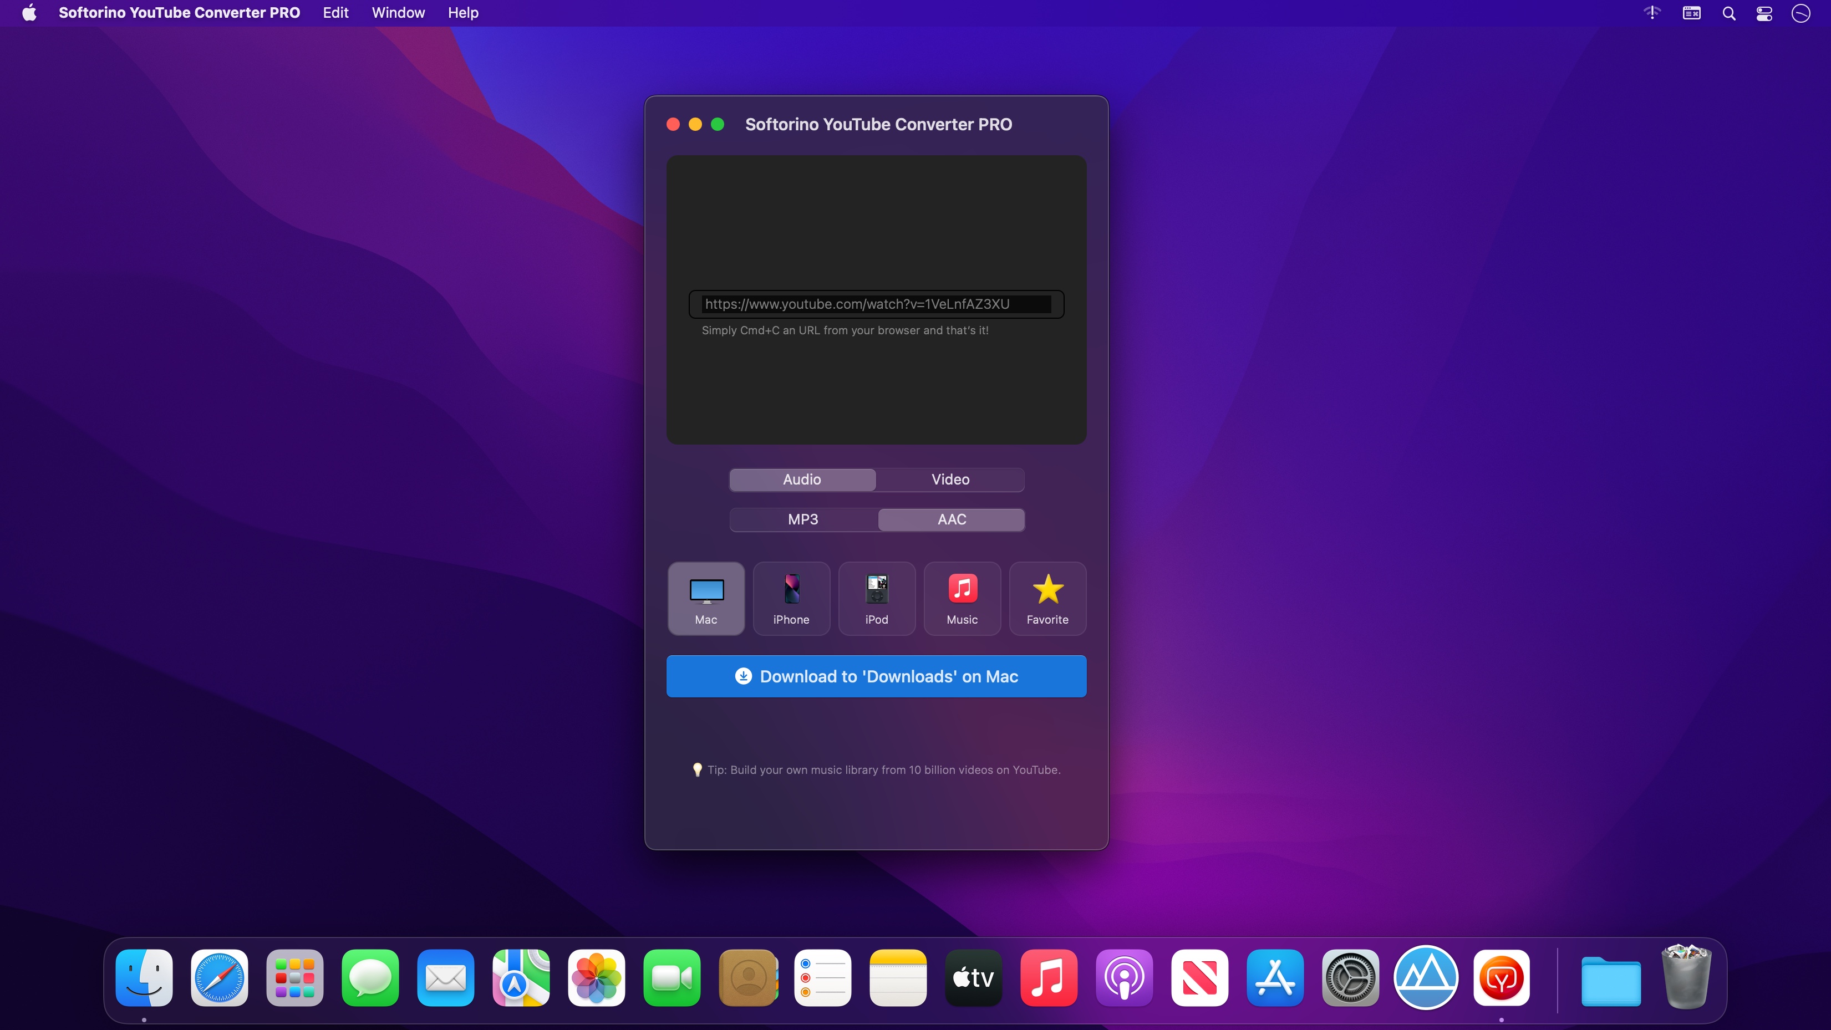This screenshot has height=1030, width=1831.
Task: Click the Siri icon in menu bar
Action: (x=1801, y=13)
